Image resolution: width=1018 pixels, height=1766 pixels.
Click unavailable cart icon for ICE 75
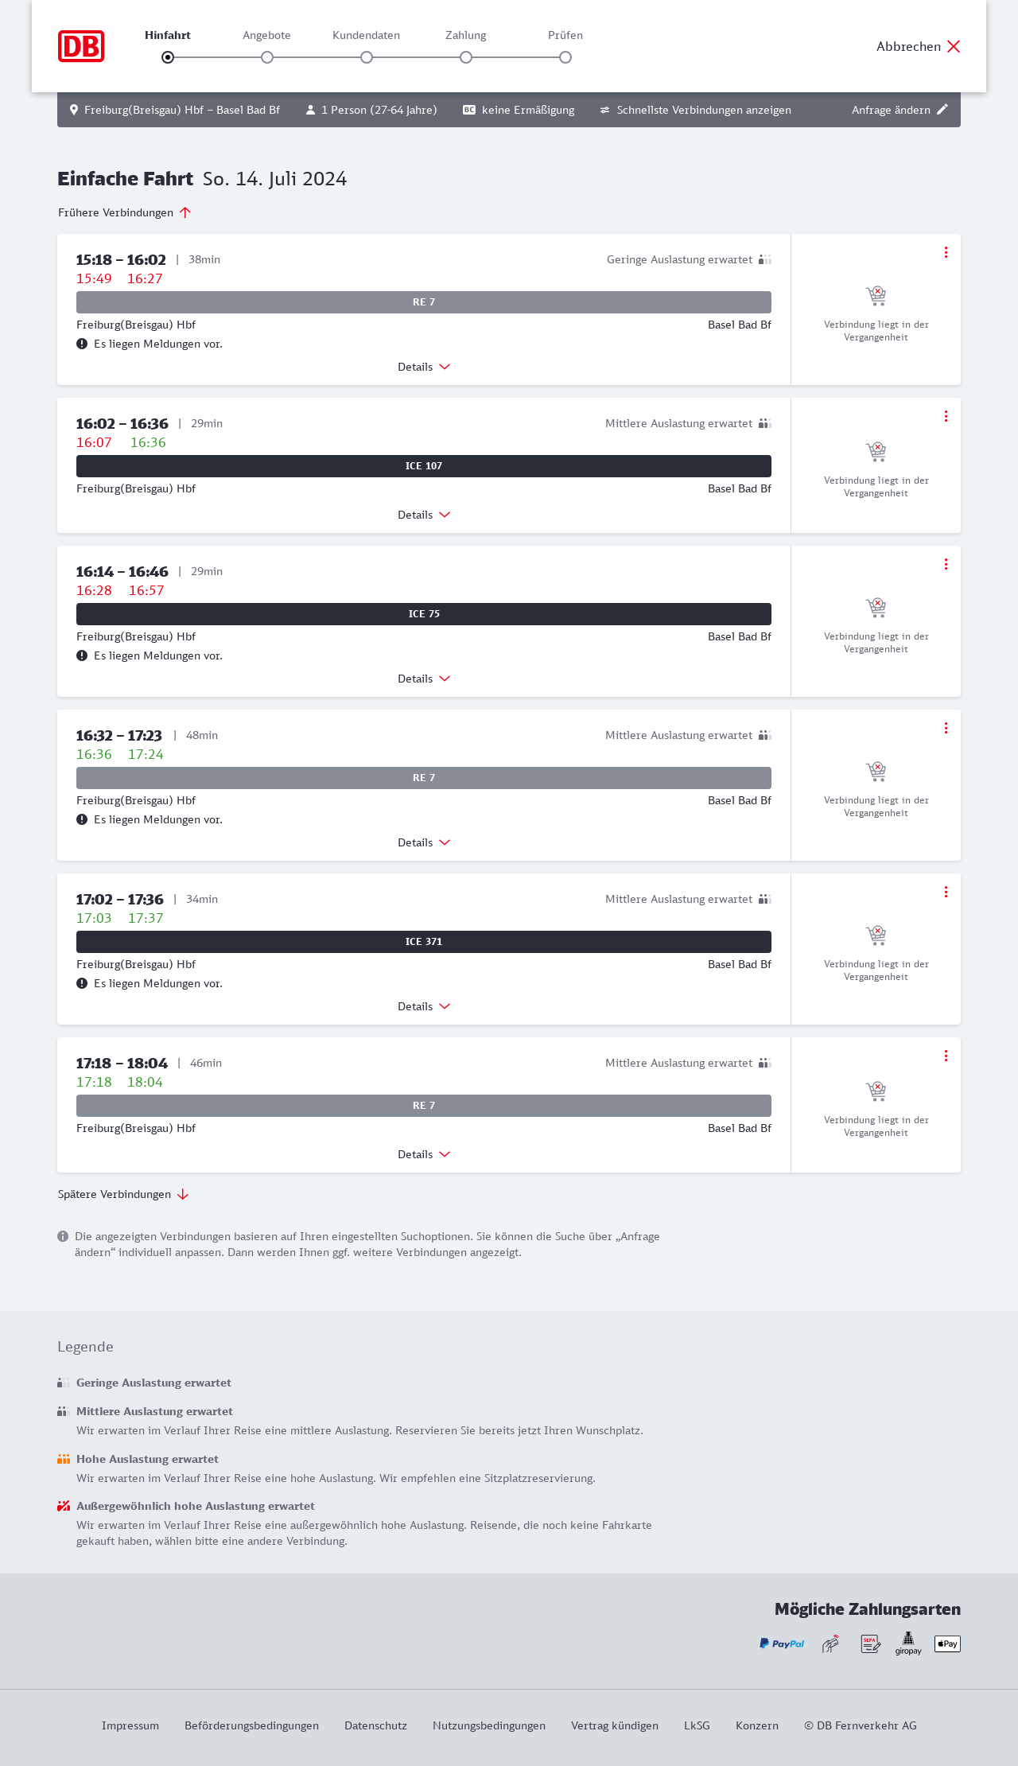point(876,608)
